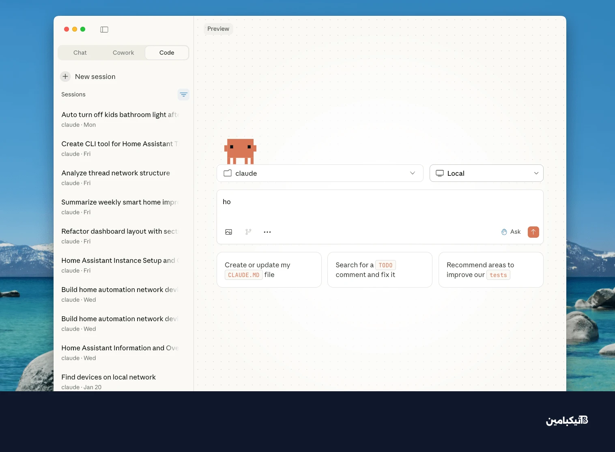Click into the message input field
Viewport: 615px width, 452px height.
tap(379, 207)
